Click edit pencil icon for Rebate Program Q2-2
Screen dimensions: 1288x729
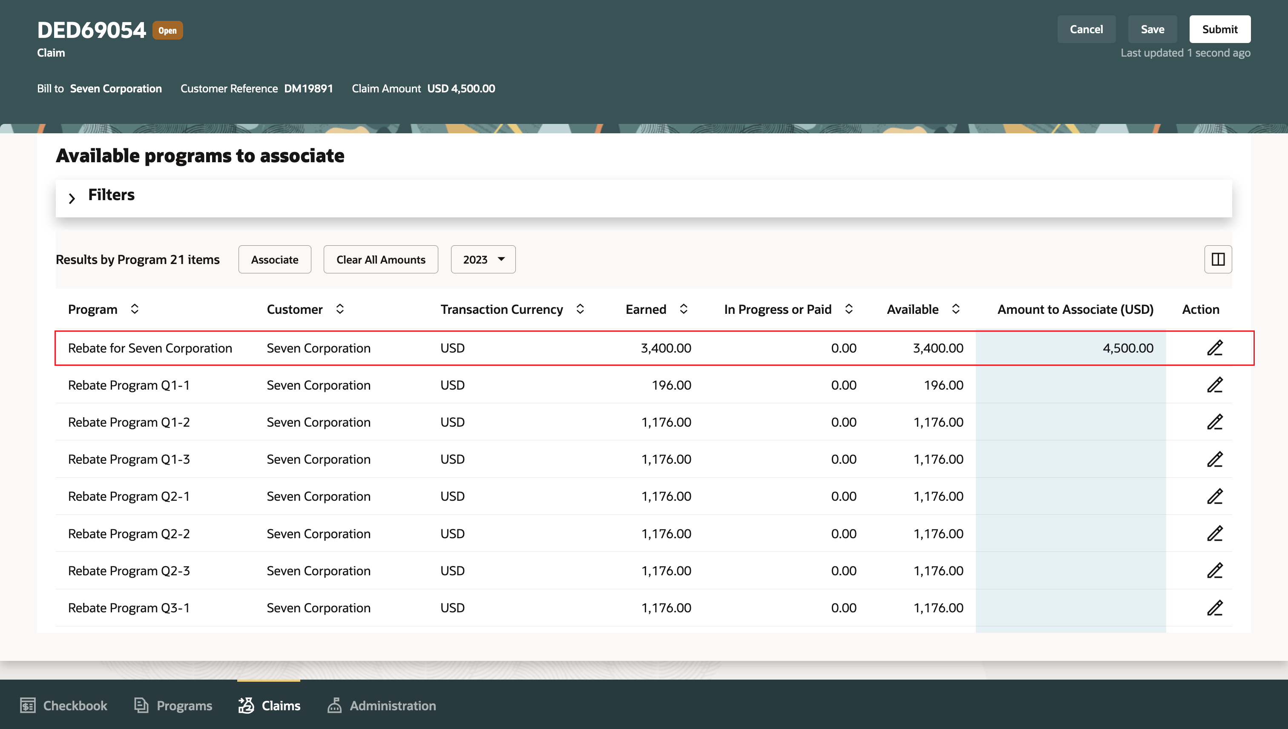[x=1214, y=533]
